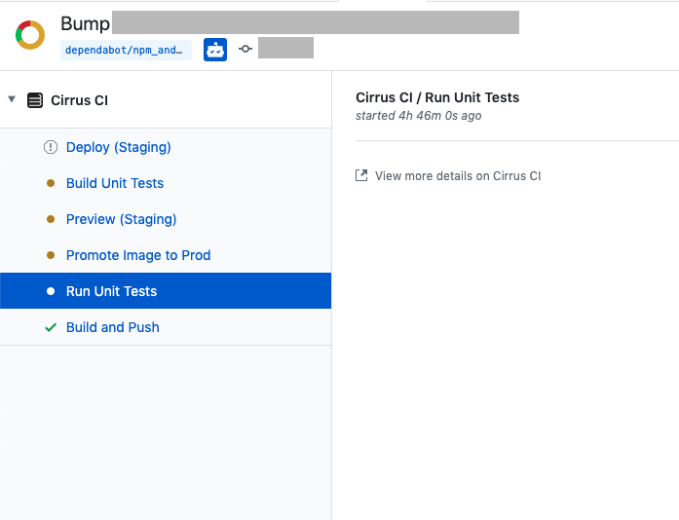This screenshot has height=520, width=679.
Task: Click the external link icon by View more details
Action: [361, 175]
